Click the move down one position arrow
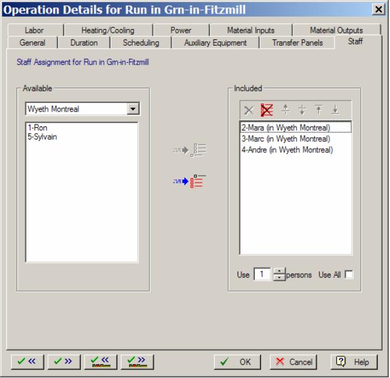 coord(302,110)
